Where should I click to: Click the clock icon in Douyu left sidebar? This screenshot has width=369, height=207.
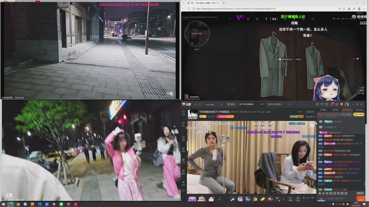183,124
